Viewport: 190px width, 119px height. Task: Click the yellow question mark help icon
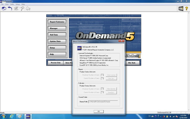[187, 9]
